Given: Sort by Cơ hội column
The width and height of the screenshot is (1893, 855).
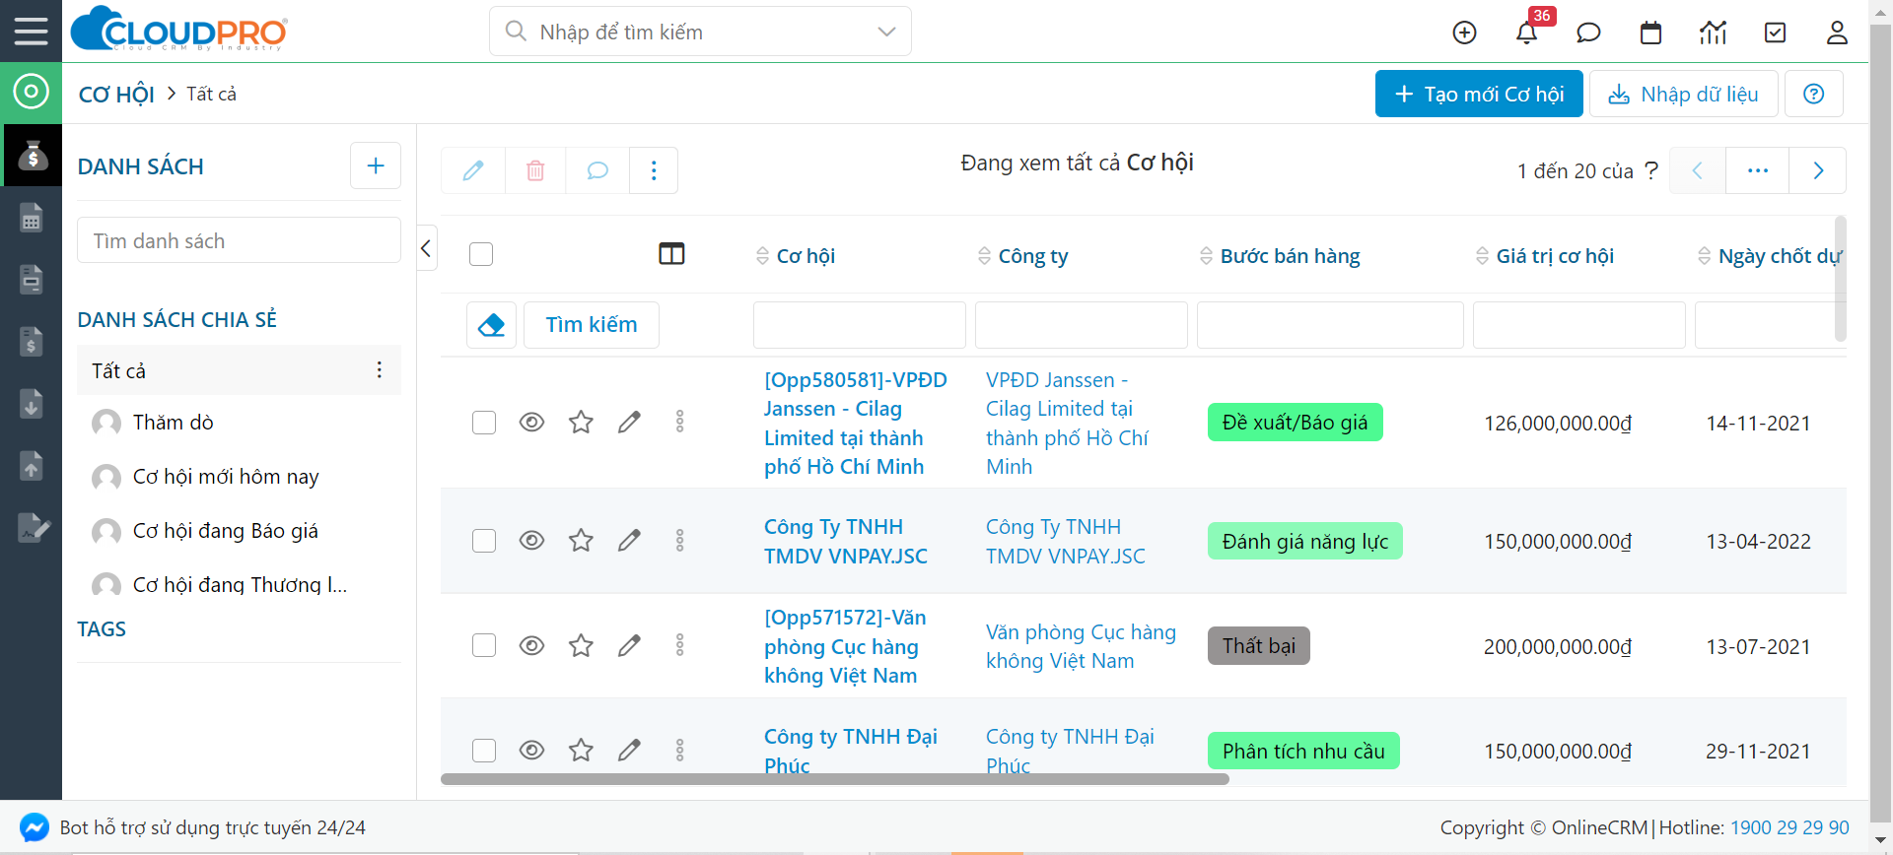Looking at the screenshot, I should [796, 256].
